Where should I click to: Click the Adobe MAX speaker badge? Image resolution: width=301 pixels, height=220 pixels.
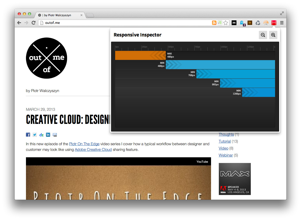[x=235, y=179]
